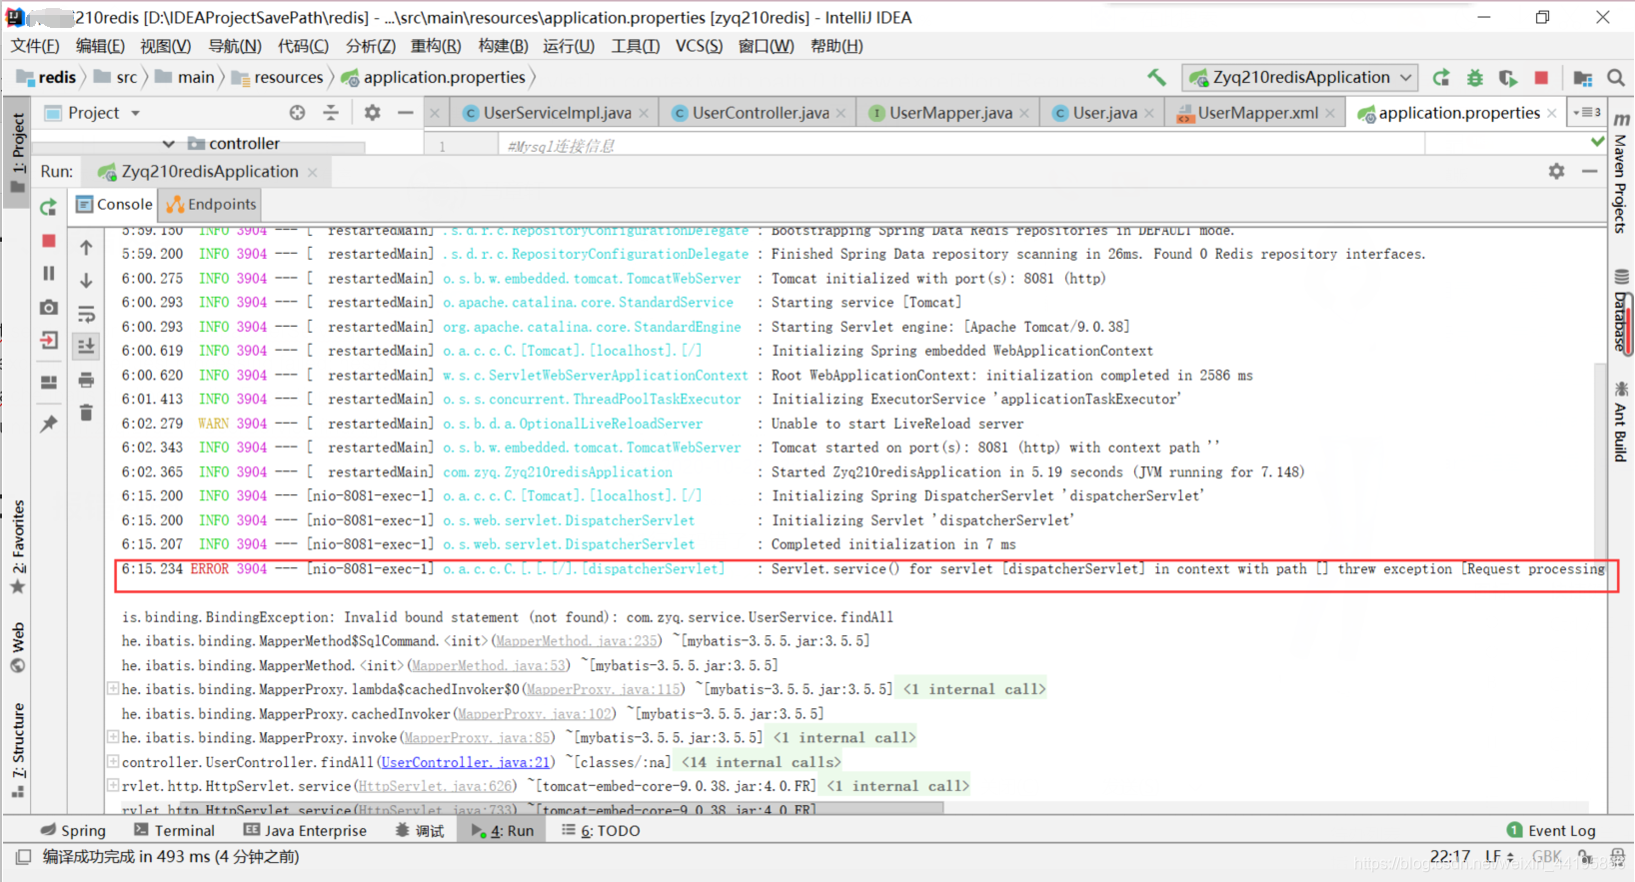This screenshot has width=1635, height=882.
Task: Select the Endpoints tab
Action: coord(211,204)
